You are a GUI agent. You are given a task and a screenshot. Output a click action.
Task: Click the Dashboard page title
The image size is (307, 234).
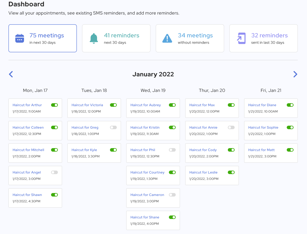click(x=26, y=4)
